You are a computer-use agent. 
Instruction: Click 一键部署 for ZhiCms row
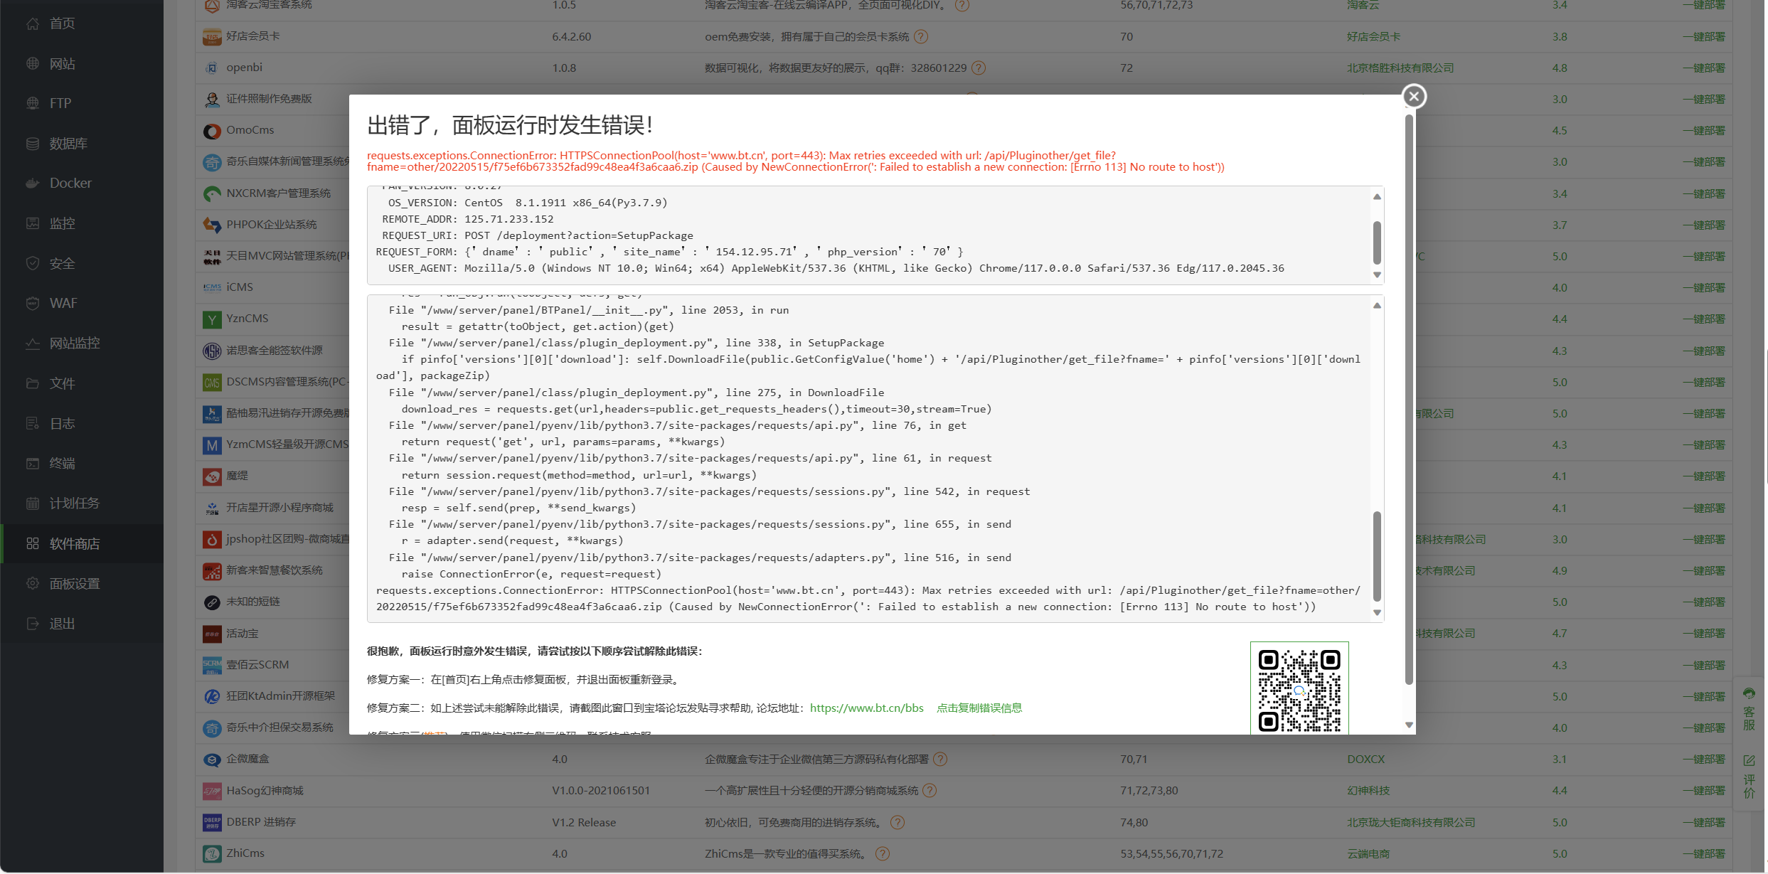click(x=1704, y=853)
